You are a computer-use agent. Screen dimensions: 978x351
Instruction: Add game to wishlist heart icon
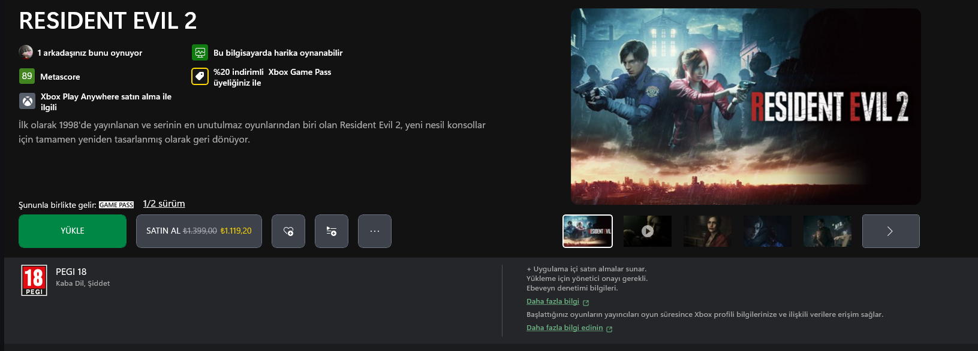(288, 231)
